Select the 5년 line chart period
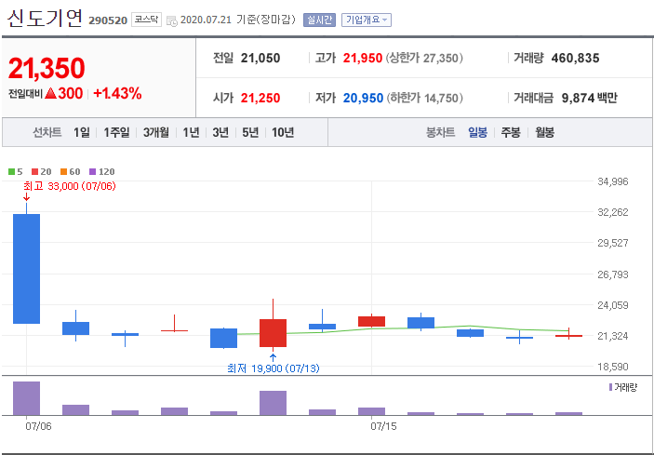Screen dimensions: 654x455 pyautogui.click(x=250, y=133)
